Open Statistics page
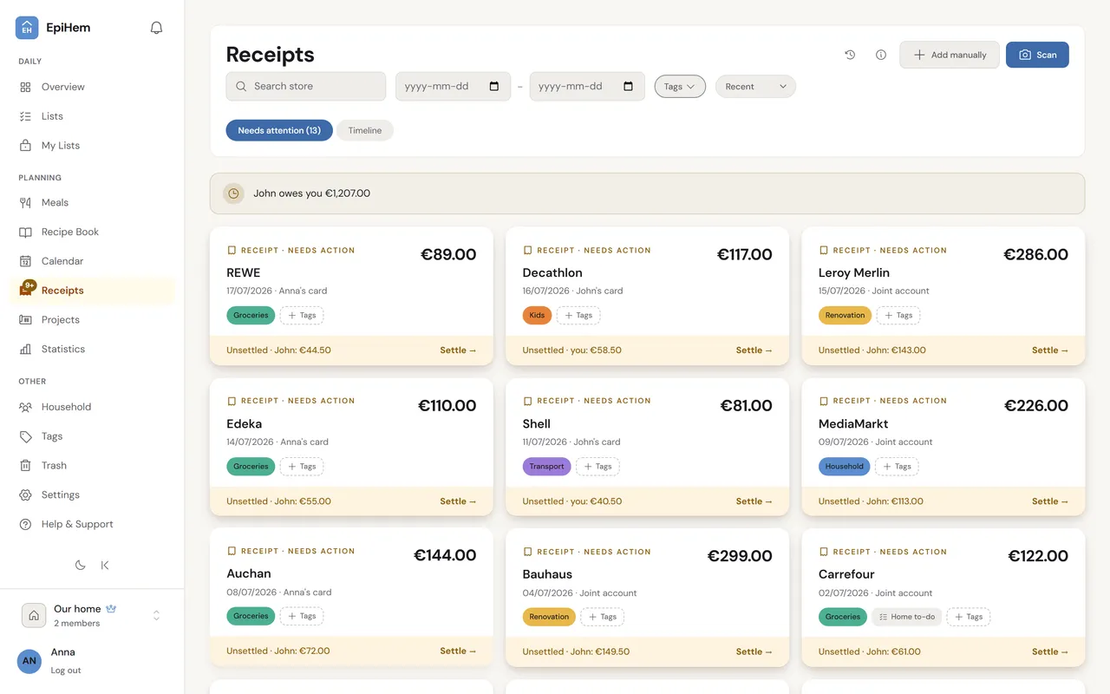The image size is (1110, 694). point(92,349)
